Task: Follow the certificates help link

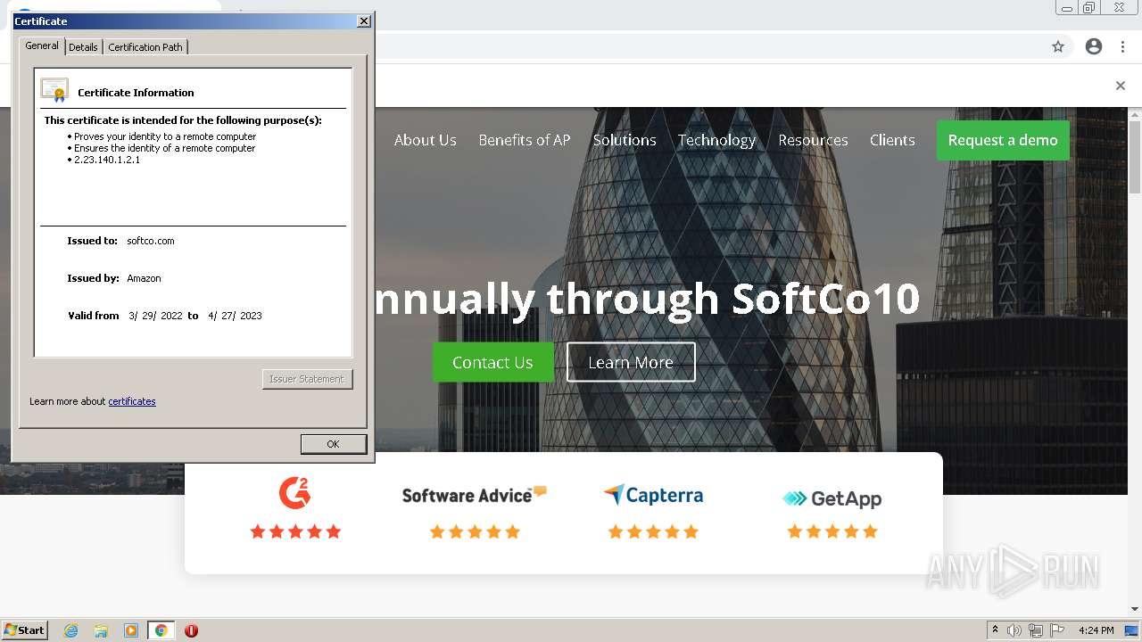Action: point(132,401)
